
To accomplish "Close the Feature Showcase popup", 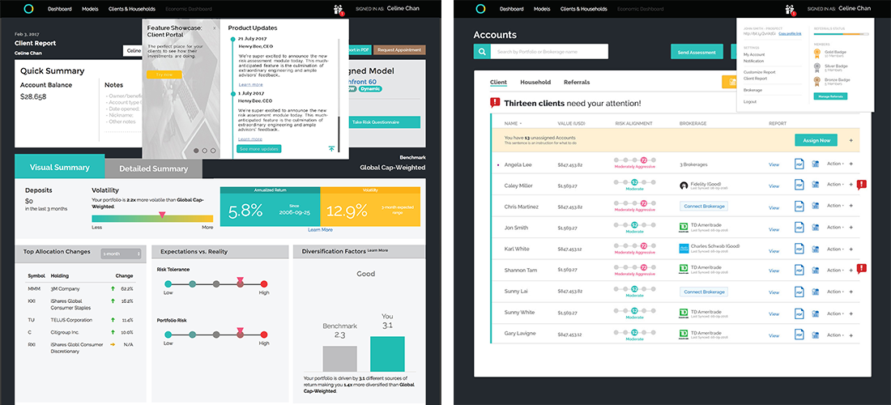I will point(215,28).
